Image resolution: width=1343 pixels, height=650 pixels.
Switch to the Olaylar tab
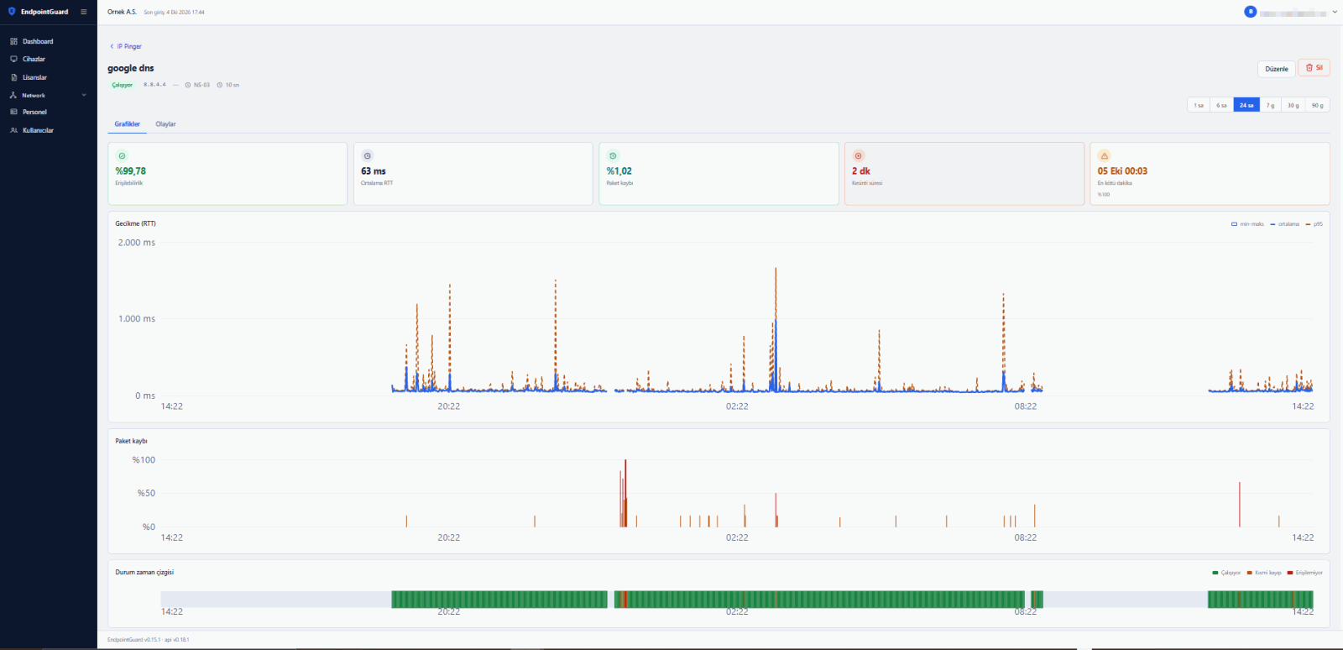click(x=165, y=124)
